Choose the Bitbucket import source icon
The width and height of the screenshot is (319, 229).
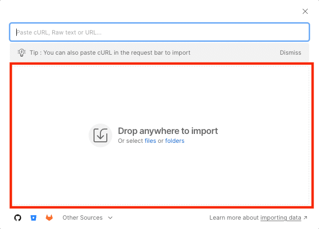point(33,218)
